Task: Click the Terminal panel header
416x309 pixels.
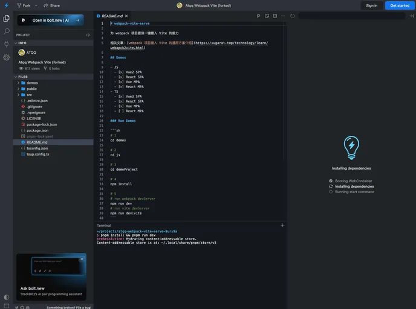Action: click(x=103, y=226)
